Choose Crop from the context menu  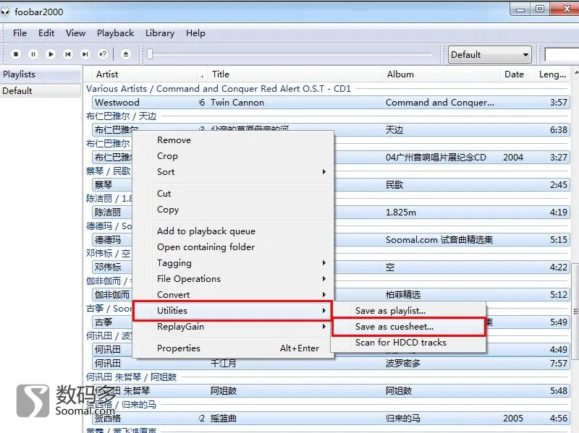coord(233,156)
